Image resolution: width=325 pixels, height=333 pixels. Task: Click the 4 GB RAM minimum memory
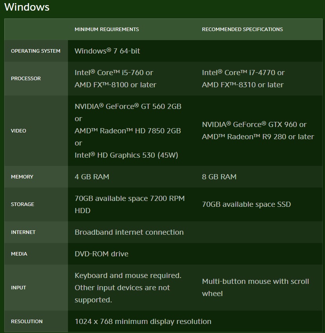(x=92, y=177)
